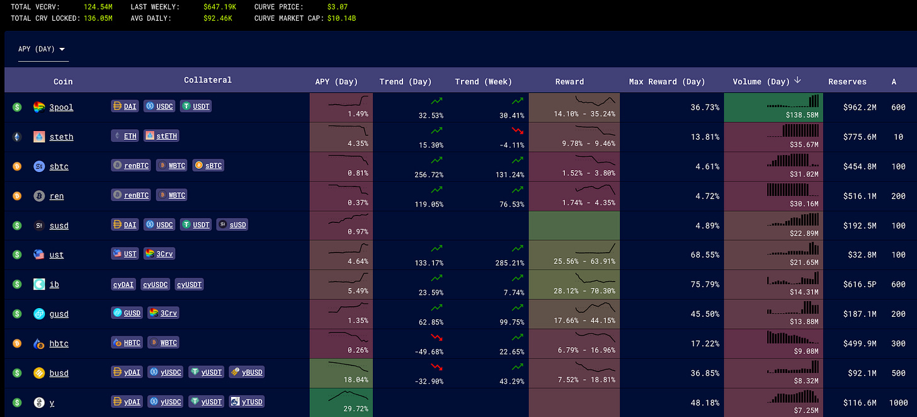Select the USDT collateral chip in 3pool row
Image resolution: width=917 pixels, height=417 pixels.
[196, 106]
